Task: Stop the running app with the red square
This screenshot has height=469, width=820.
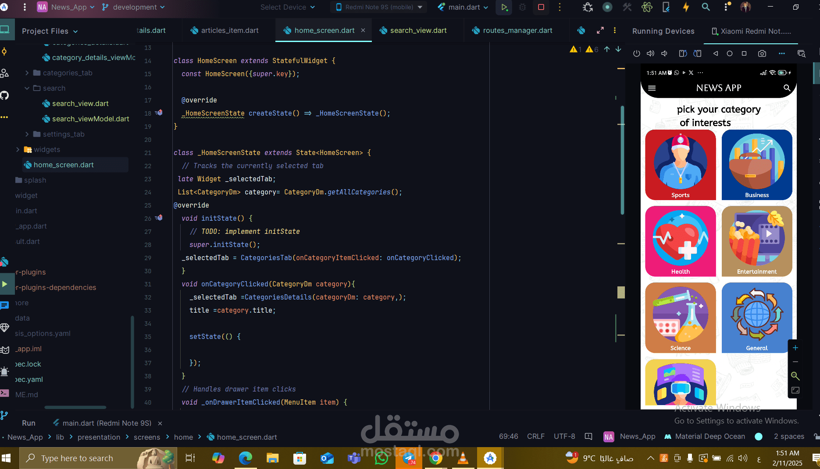Action: click(541, 7)
